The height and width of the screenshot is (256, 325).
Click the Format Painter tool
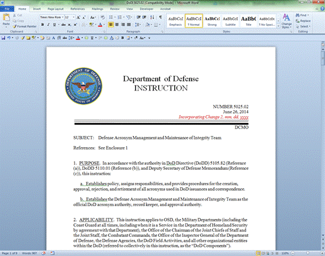25,26
